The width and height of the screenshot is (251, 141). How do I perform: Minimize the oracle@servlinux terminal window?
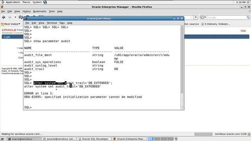tap(174, 18)
